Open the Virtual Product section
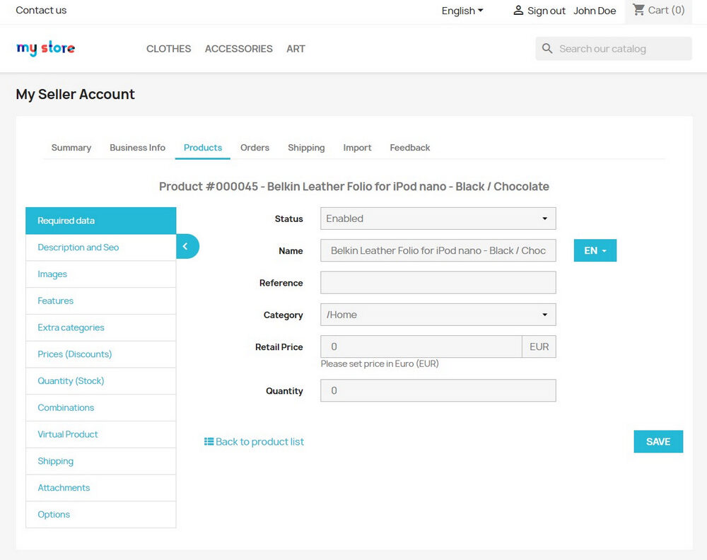Image resolution: width=707 pixels, height=560 pixels. point(101,434)
